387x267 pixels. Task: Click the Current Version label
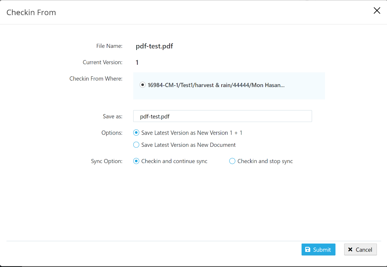pyautogui.click(x=102, y=62)
